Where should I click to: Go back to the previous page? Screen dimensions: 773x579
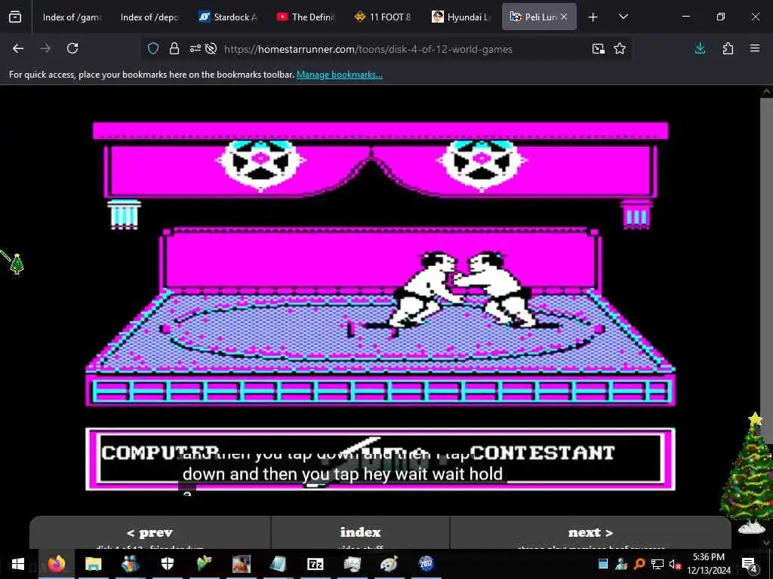(x=18, y=48)
